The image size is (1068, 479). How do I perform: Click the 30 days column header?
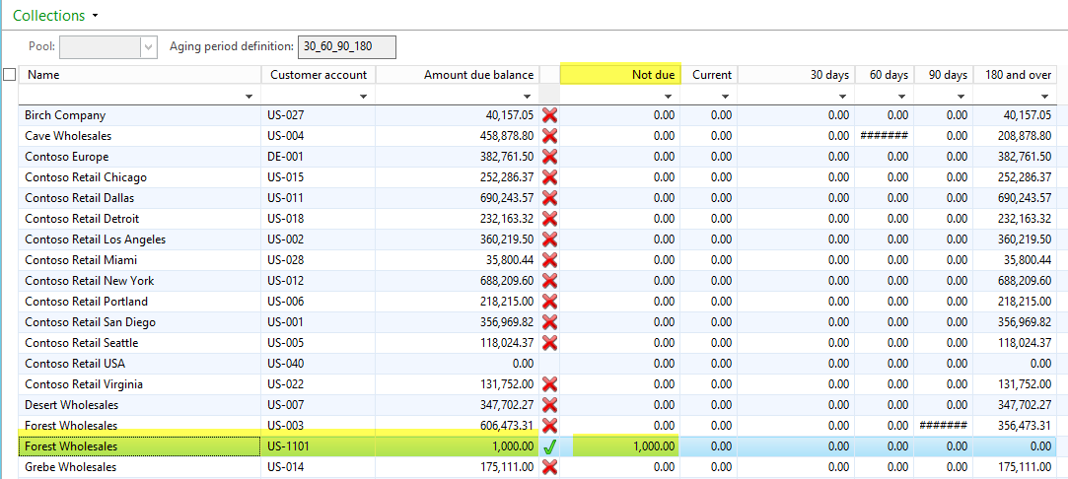(x=795, y=75)
